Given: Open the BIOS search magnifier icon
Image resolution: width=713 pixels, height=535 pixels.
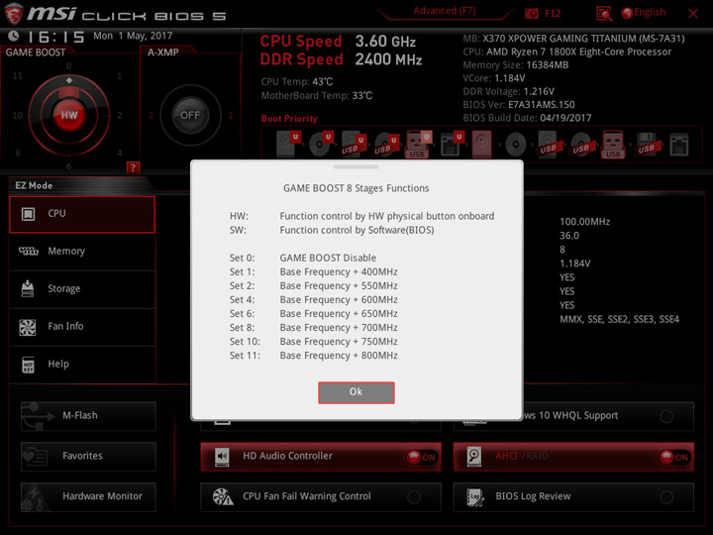Looking at the screenshot, I should (604, 14).
